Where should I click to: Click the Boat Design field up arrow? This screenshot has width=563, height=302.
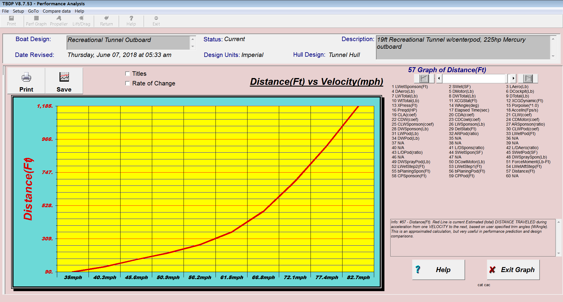click(x=193, y=39)
